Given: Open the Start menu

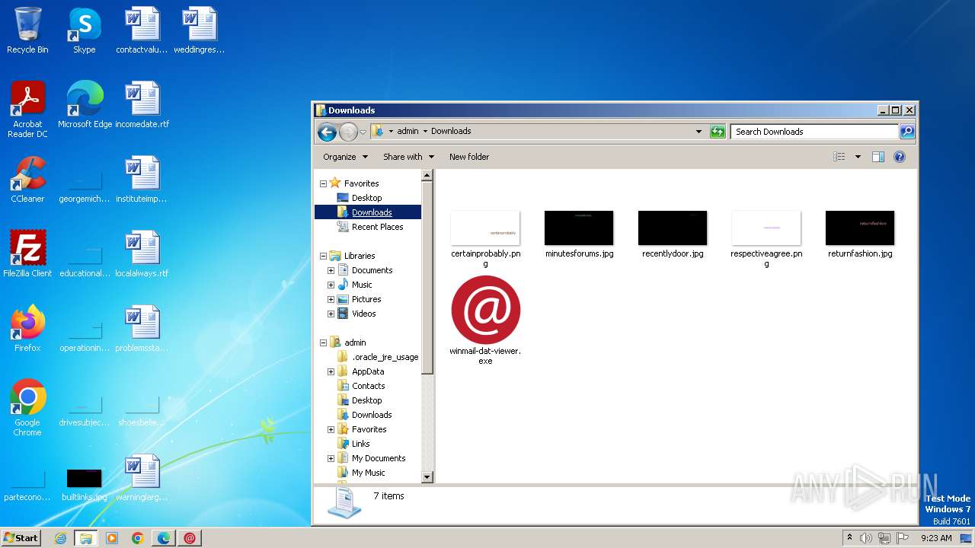Looking at the screenshot, I should [x=21, y=538].
